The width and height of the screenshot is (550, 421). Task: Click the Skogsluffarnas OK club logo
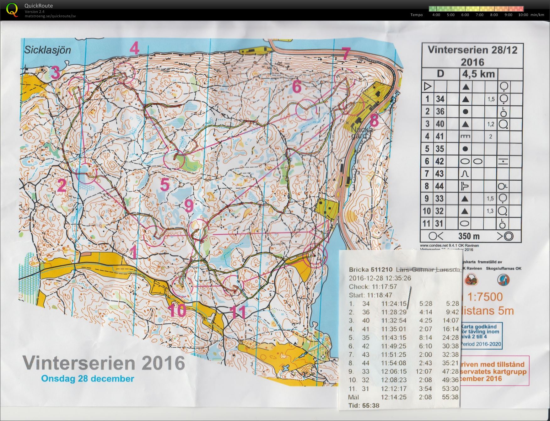coord(503,279)
